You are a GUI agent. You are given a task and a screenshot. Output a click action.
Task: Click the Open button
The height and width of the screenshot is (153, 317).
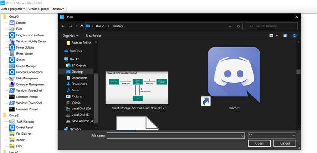[259, 143]
